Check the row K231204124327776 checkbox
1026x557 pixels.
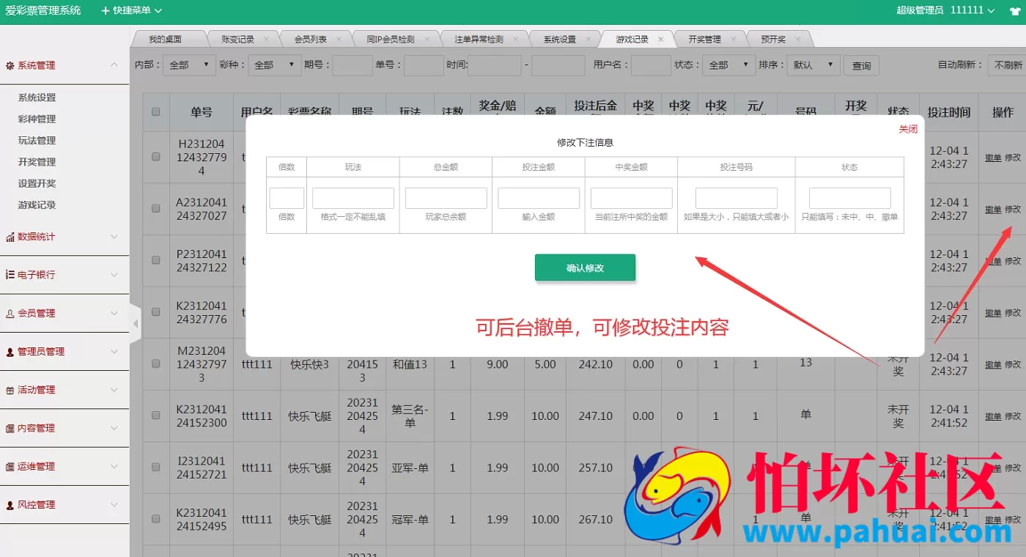pos(155,311)
